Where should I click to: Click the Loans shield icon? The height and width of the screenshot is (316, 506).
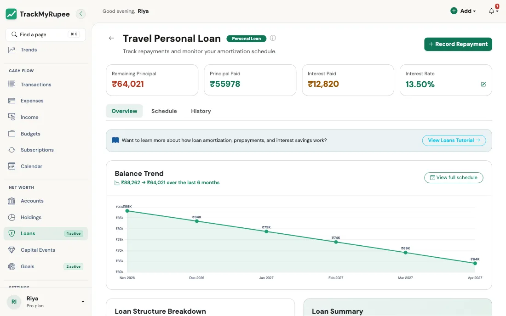(11, 233)
